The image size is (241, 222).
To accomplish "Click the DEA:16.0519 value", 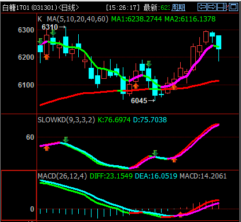I will (156, 176).
